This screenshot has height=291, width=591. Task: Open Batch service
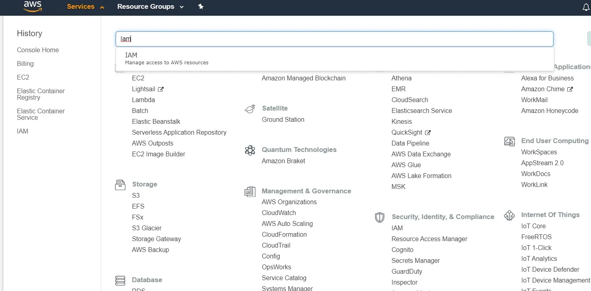pyautogui.click(x=140, y=111)
